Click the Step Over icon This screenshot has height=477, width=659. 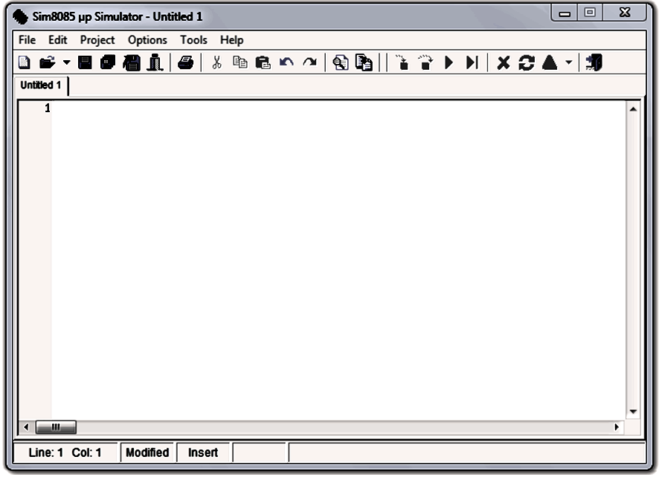tap(425, 63)
